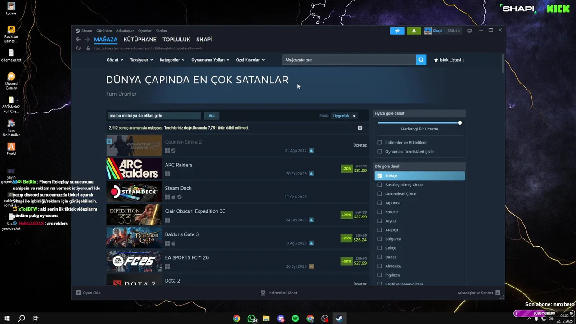This screenshot has width=576, height=324.
Task: Click the Ara search button
Action: (211, 116)
